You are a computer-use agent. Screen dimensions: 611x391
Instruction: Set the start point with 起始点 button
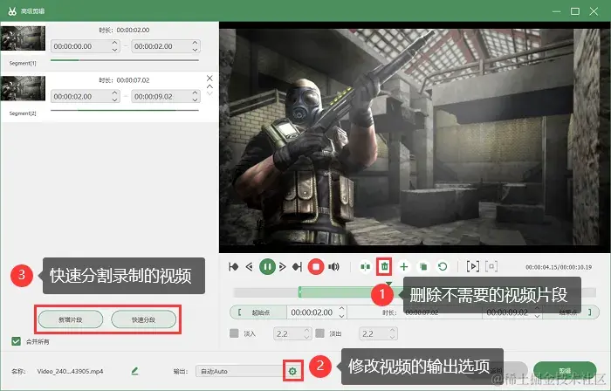click(x=258, y=312)
